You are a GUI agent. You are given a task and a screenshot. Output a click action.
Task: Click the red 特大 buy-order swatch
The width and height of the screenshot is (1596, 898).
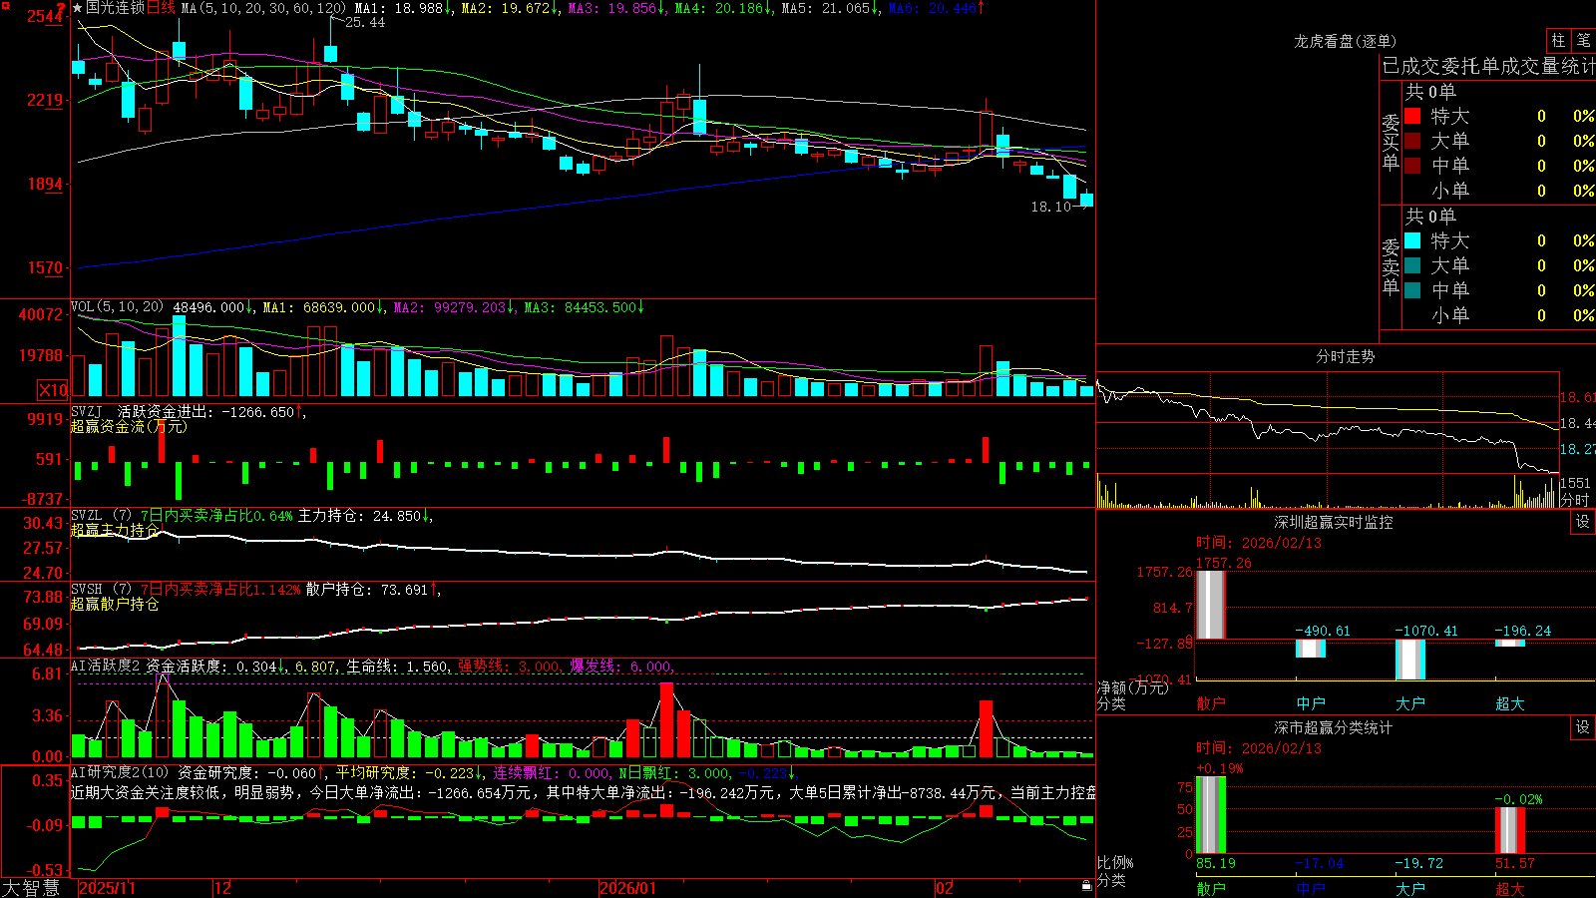(x=1412, y=116)
